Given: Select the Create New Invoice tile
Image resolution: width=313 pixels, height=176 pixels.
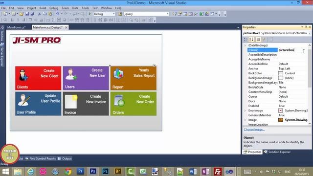Looking at the screenshot, I should click(x=86, y=104).
